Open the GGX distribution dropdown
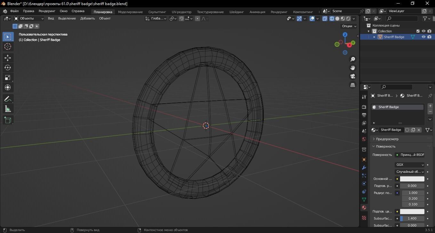The height and width of the screenshot is (233, 435). coord(410,165)
